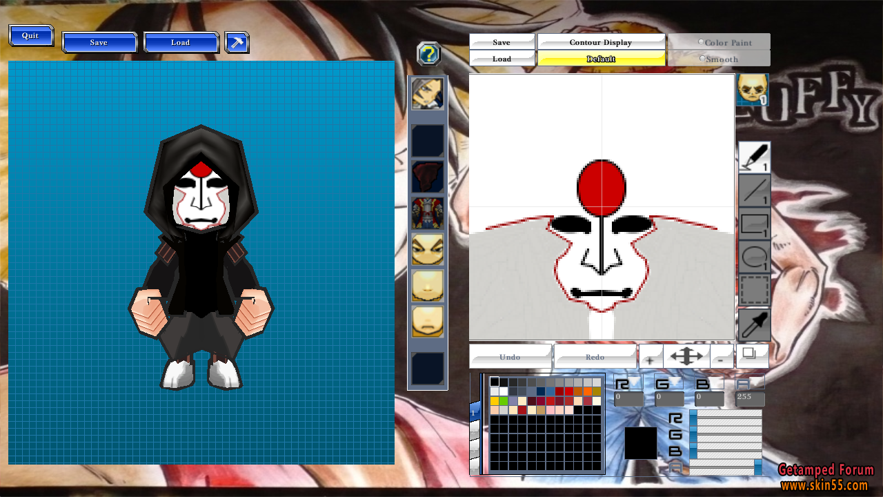Activate the four-arrow pan tool
The width and height of the screenshot is (883, 497).
[x=686, y=357]
